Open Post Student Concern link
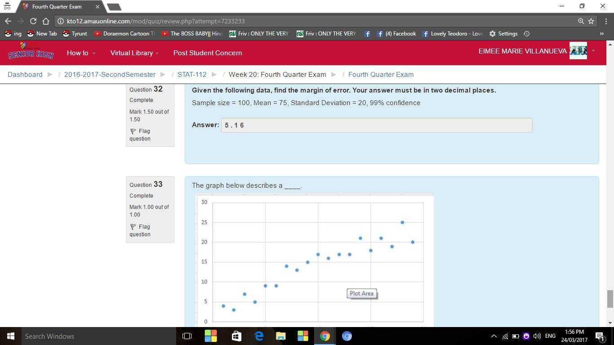 click(208, 53)
